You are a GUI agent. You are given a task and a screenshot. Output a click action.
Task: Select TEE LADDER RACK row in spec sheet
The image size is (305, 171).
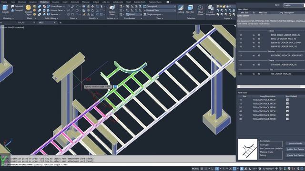click(x=271, y=74)
